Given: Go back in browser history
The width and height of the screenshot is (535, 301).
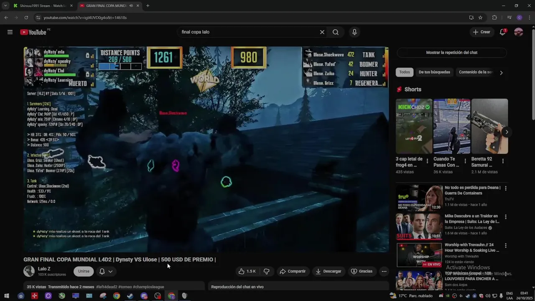Looking at the screenshot, I should click(6, 18).
